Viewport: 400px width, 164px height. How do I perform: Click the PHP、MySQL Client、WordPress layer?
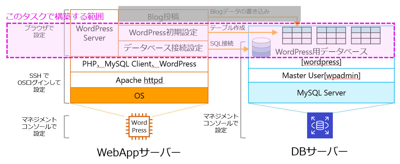coord(139,64)
